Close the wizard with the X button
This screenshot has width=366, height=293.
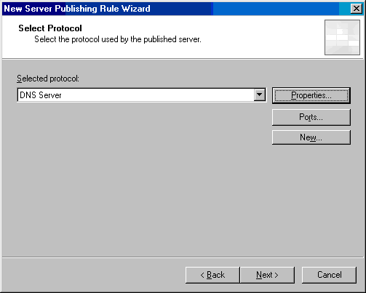pos(357,9)
